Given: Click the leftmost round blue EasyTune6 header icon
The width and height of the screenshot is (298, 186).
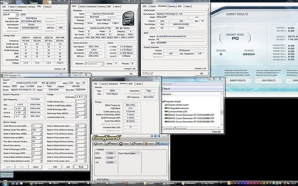Looking at the screenshot, I should pyautogui.click(x=152, y=136).
